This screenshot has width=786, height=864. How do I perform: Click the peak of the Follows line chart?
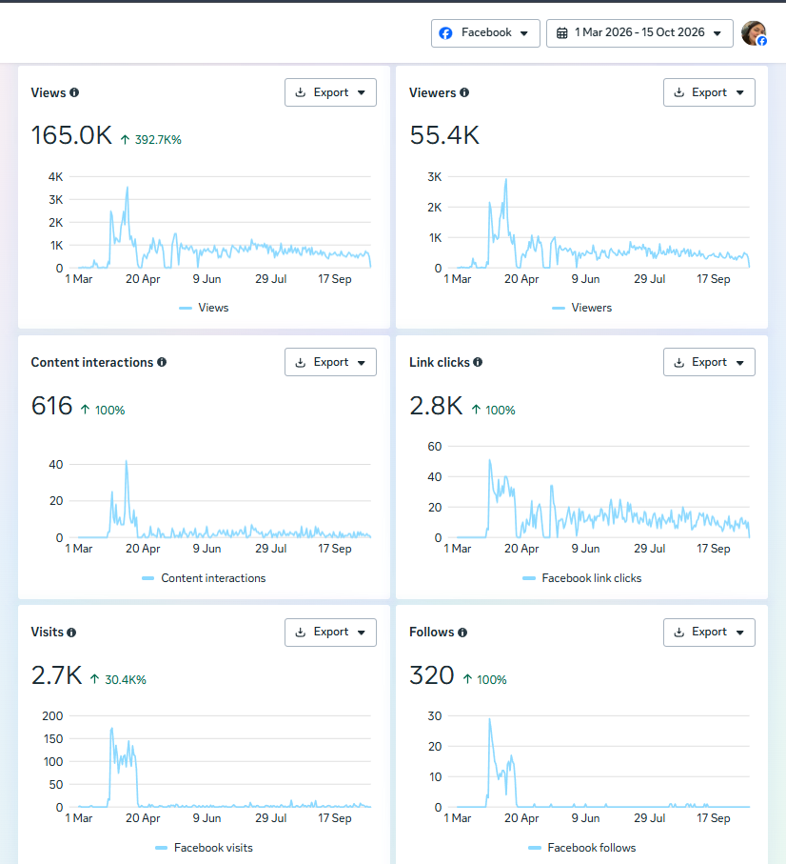pyautogui.click(x=489, y=719)
